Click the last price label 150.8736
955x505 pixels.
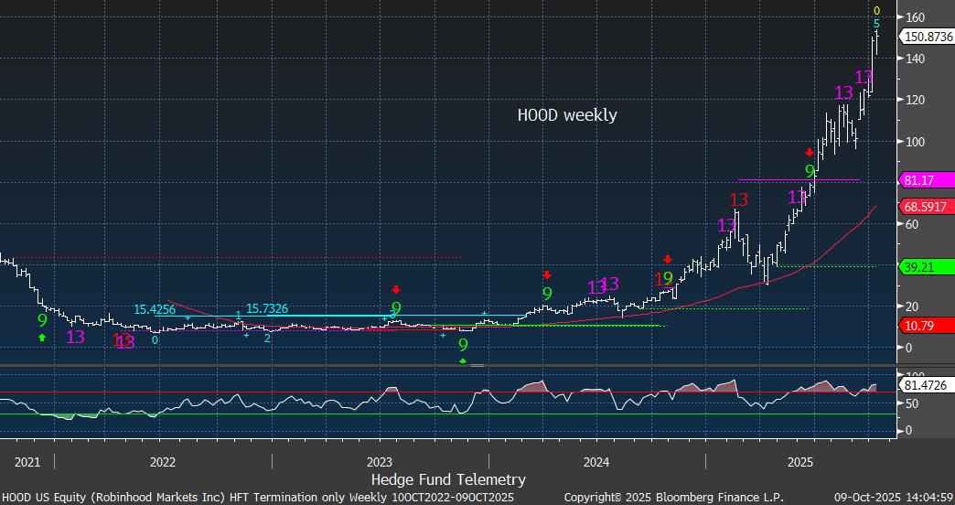tap(927, 37)
